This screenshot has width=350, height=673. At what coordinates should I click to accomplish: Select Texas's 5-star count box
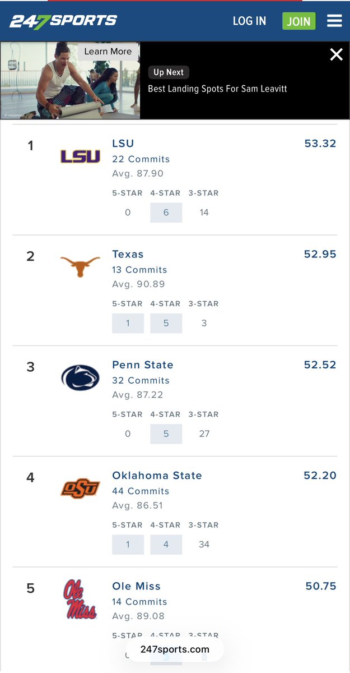click(128, 323)
